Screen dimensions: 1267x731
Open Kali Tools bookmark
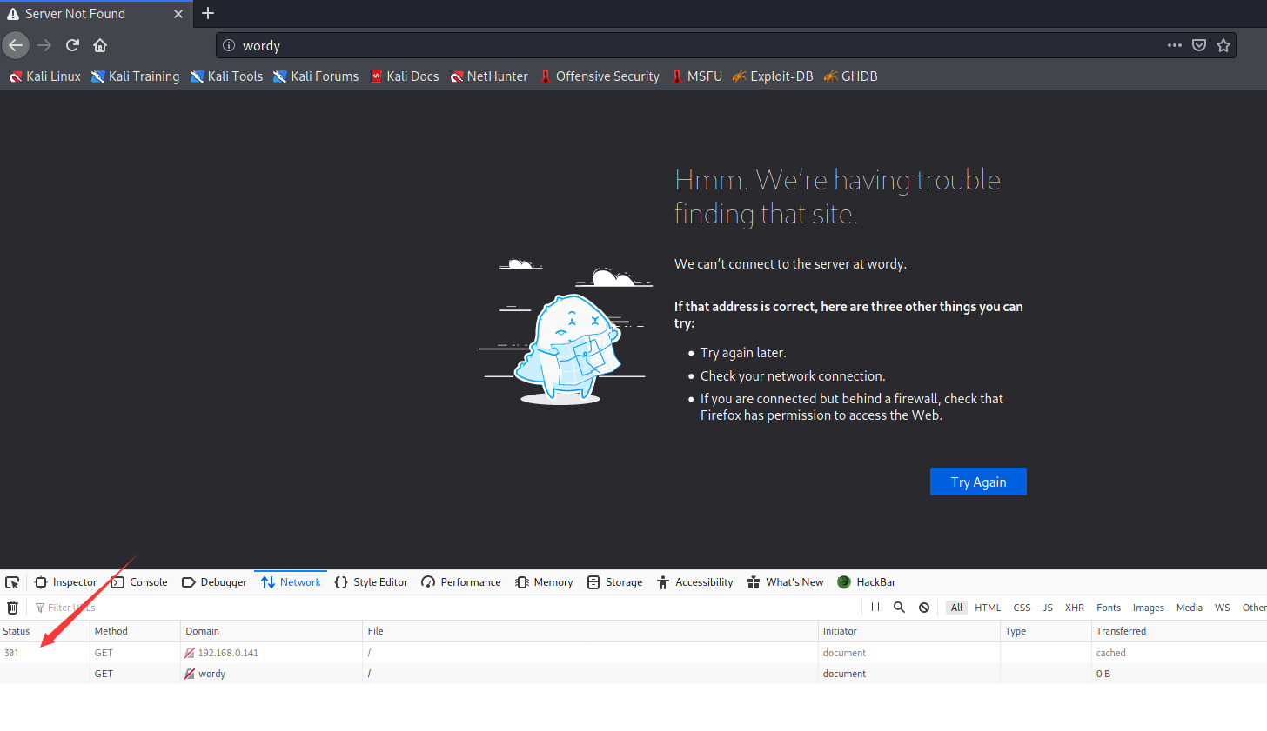tap(226, 76)
